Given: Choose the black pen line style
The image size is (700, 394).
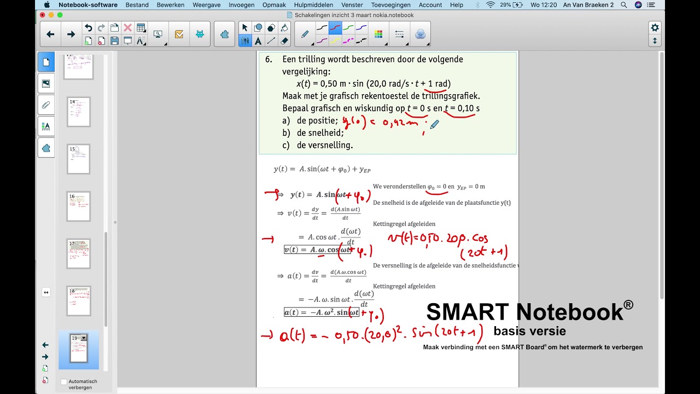Looking at the screenshot, I should (322, 28).
